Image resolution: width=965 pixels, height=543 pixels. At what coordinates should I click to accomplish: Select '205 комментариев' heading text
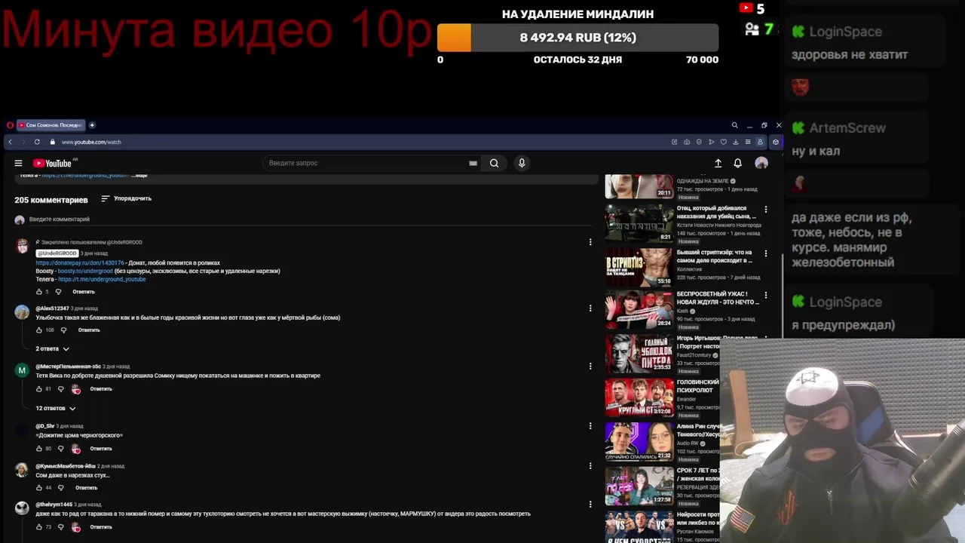[x=51, y=200]
